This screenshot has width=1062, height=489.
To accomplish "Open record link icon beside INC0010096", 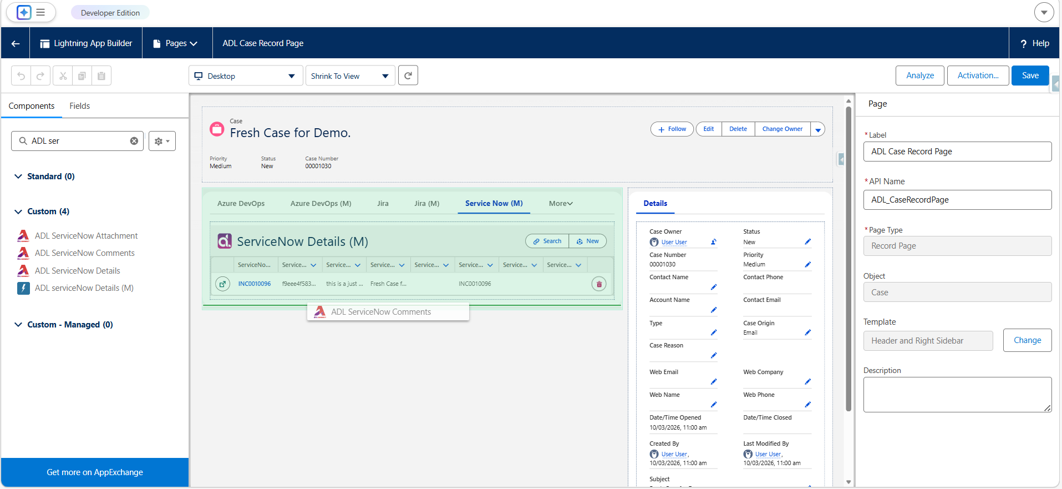I will tap(222, 284).
